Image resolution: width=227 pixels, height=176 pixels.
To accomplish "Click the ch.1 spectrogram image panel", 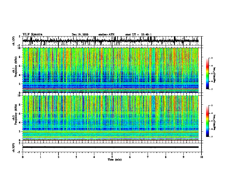I will tap(111, 70).
